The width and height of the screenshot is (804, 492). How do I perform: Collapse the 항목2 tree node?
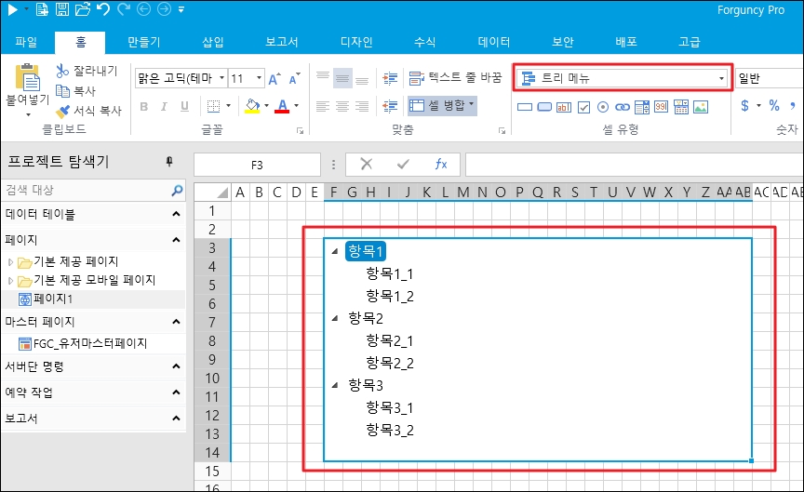[334, 318]
